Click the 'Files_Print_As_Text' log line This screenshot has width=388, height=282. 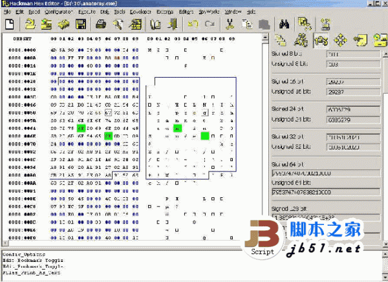pyautogui.click(x=31, y=272)
